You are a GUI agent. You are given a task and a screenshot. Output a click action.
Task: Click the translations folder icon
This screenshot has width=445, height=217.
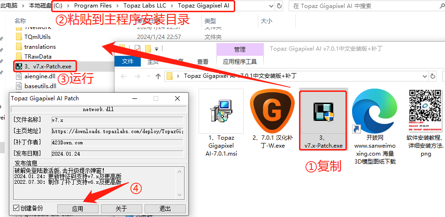tap(19, 47)
